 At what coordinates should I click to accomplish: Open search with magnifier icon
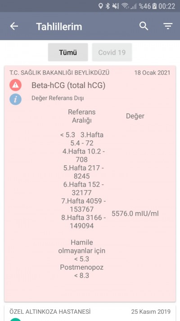click(144, 26)
